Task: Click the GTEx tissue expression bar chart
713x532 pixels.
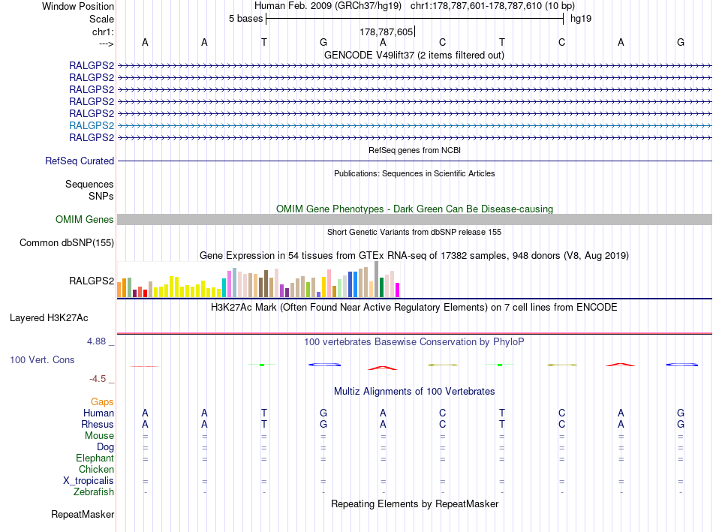Action: (258, 279)
